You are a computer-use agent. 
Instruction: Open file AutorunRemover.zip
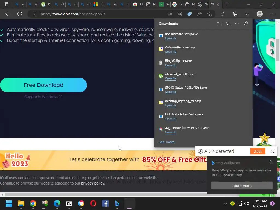[x=171, y=52]
